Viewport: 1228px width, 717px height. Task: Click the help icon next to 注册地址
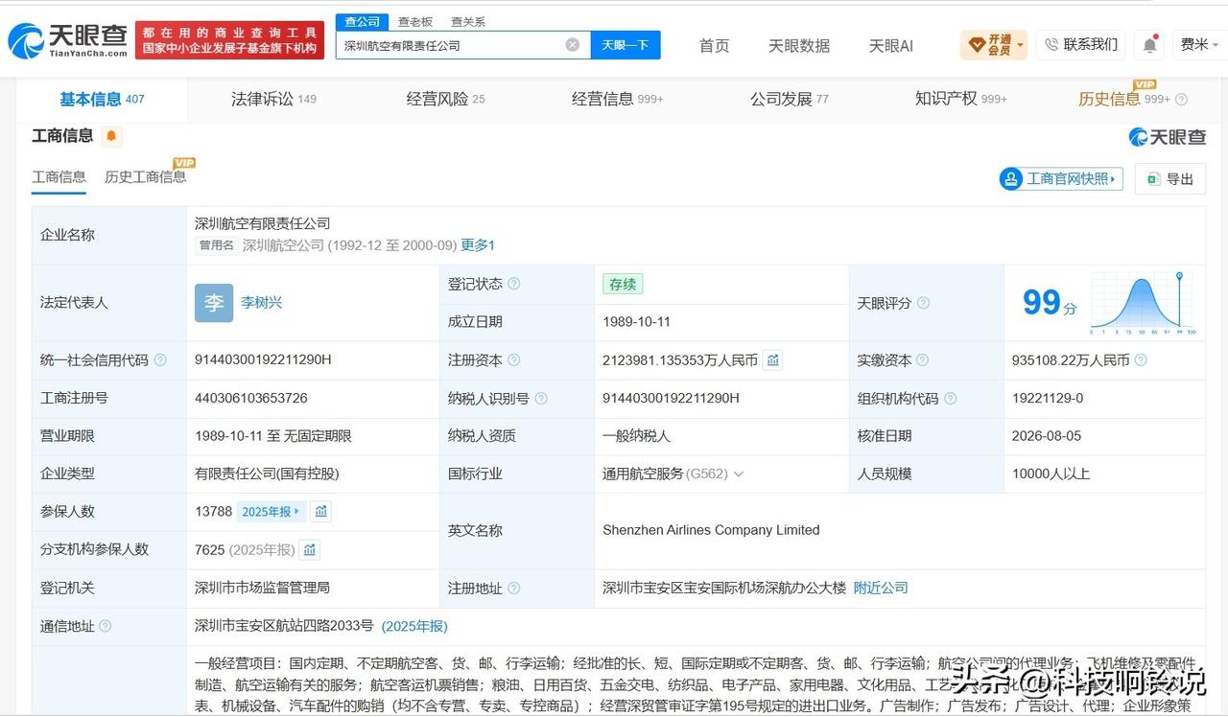click(514, 589)
